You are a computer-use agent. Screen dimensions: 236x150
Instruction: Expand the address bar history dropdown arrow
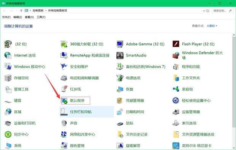204,11
